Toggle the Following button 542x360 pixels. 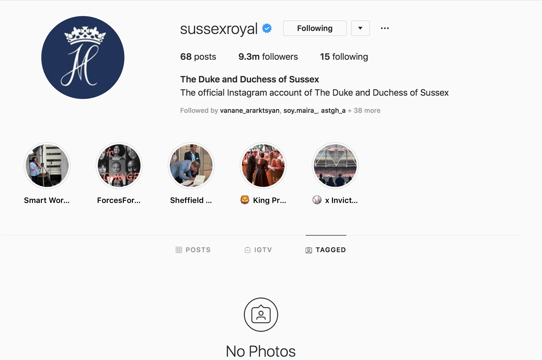[x=315, y=28]
